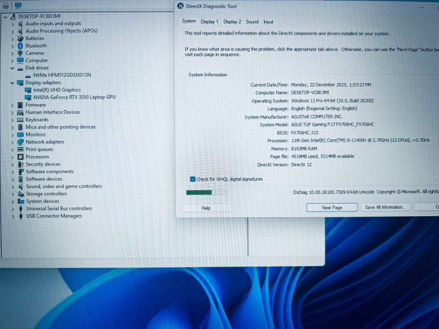Click the Storage controllers icon
Screen dimensions: 439x329
point(21,194)
